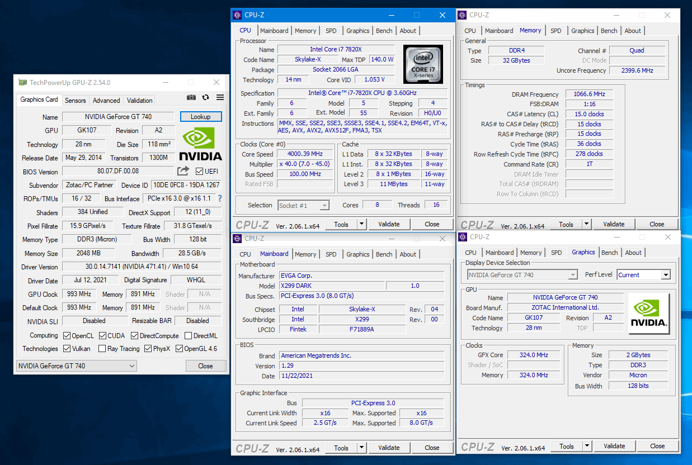Open Bench tab in CPU-Z Memory window
Image resolution: width=692 pixels, height=465 pixels.
click(609, 31)
